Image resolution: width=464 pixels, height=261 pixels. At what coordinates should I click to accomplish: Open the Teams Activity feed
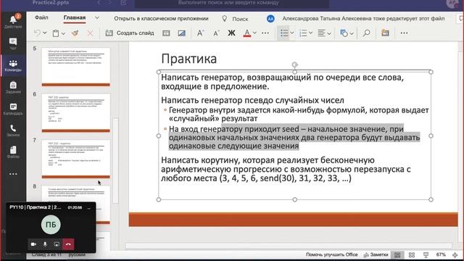(x=13, y=21)
